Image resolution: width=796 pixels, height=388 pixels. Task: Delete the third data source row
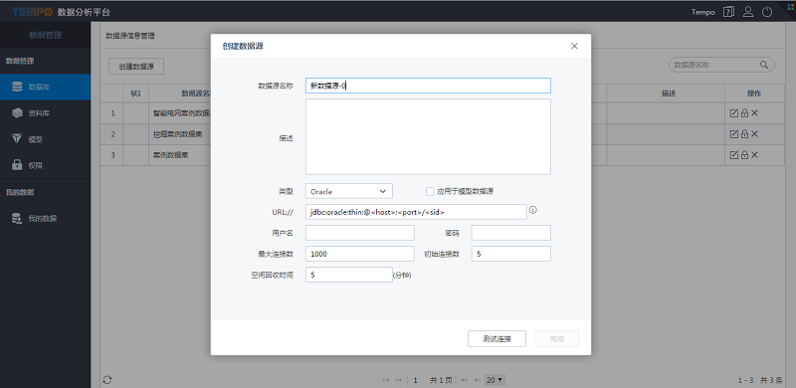754,155
